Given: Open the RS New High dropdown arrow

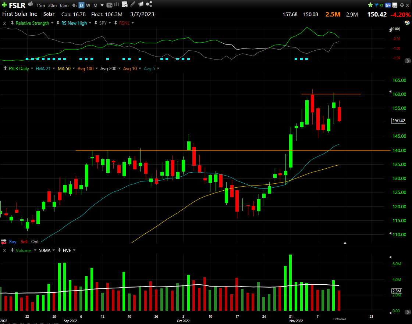Looking at the screenshot, I should point(90,23).
